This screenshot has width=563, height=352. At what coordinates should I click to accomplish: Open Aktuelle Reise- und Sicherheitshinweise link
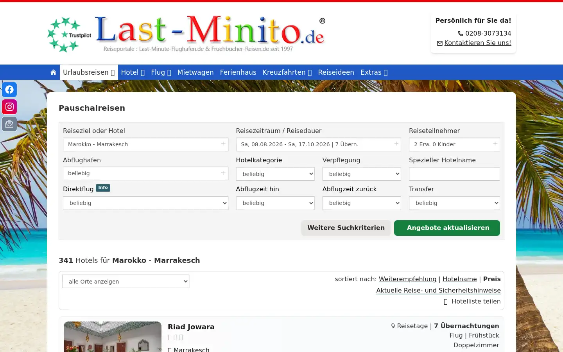[438, 291]
